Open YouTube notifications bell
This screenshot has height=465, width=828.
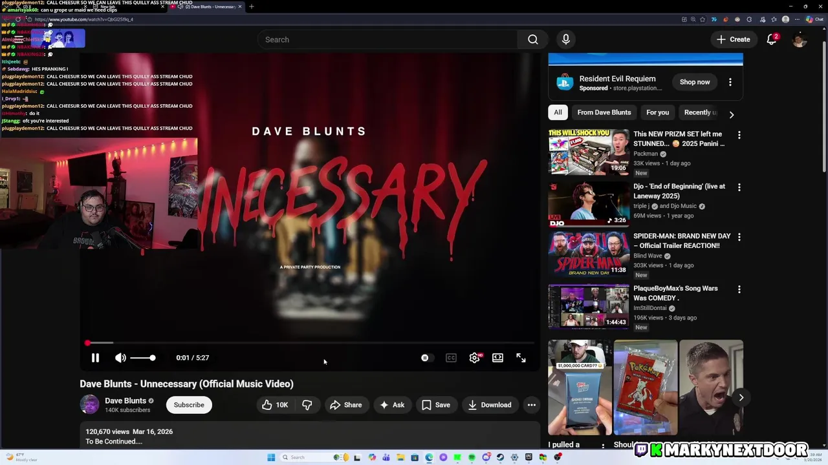click(x=772, y=39)
